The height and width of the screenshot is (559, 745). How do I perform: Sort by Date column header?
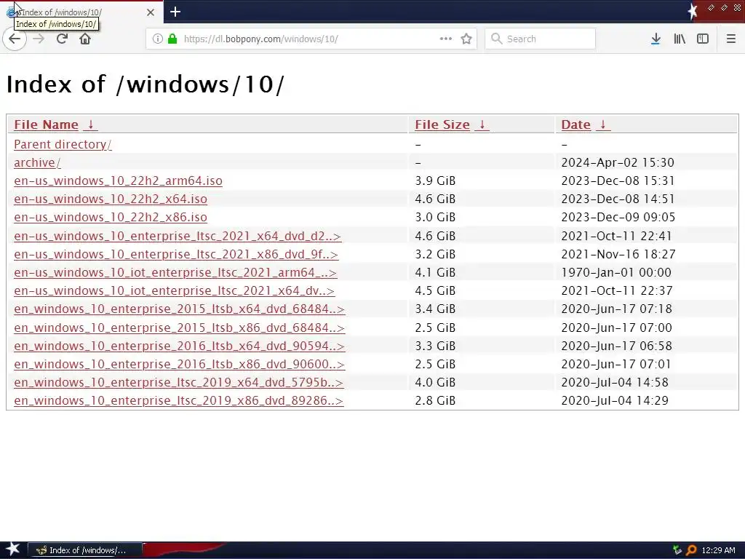576,124
